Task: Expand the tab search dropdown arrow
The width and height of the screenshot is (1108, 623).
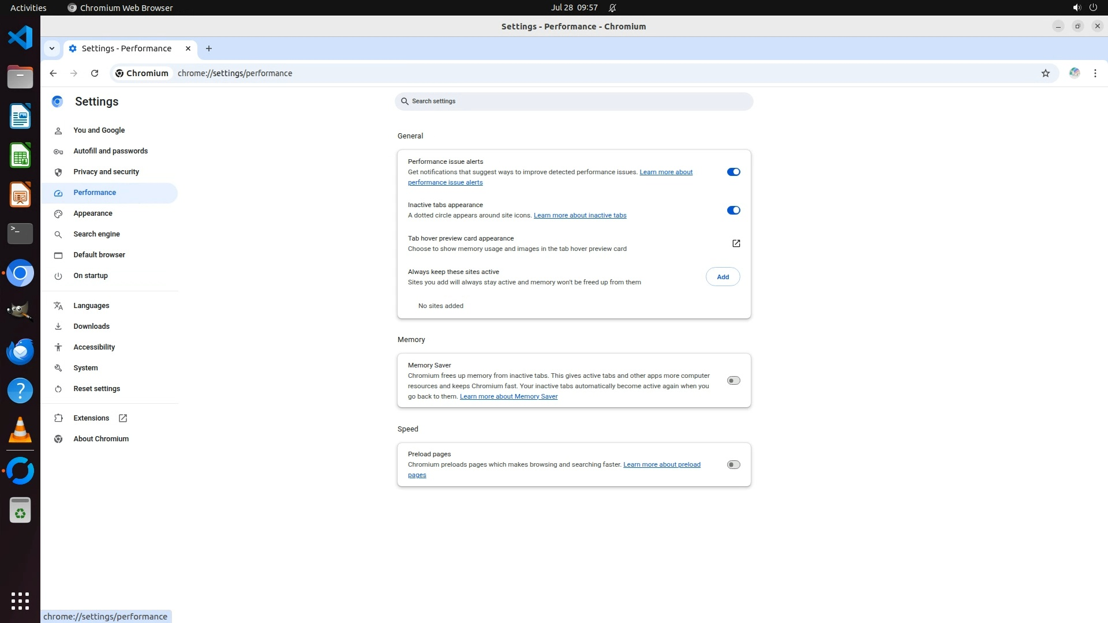Action: [x=52, y=48]
